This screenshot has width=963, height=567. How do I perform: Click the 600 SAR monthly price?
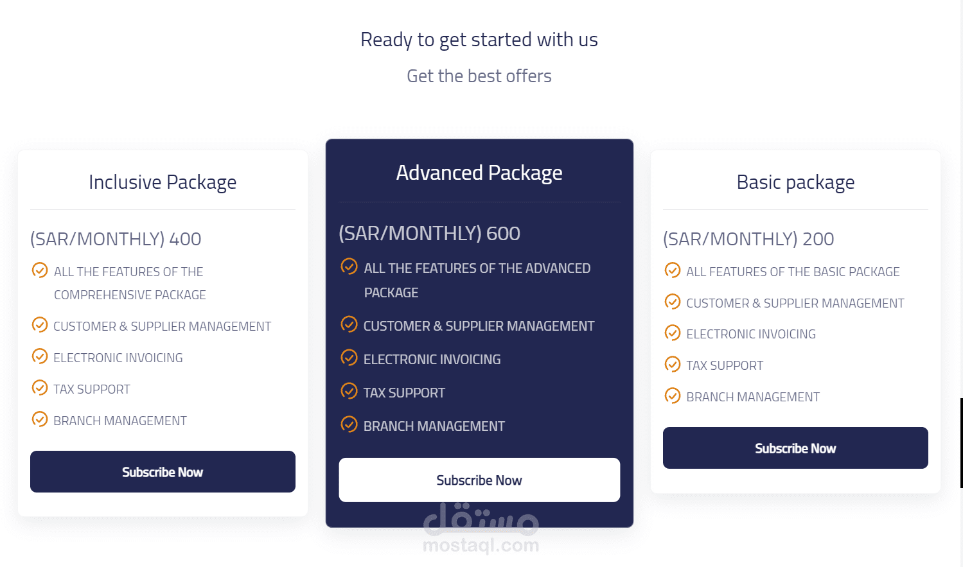coord(429,233)
